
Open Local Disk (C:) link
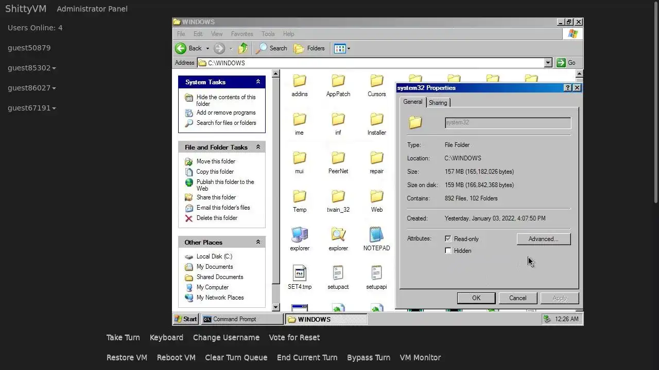(214, 256)
